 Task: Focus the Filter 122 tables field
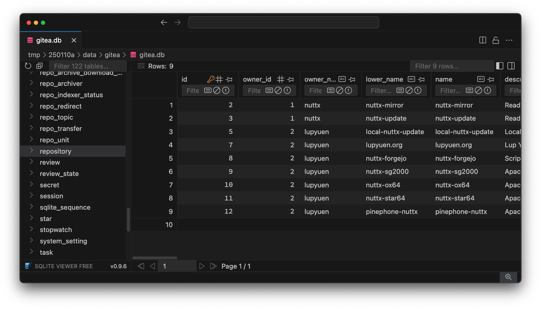point(87,66)
